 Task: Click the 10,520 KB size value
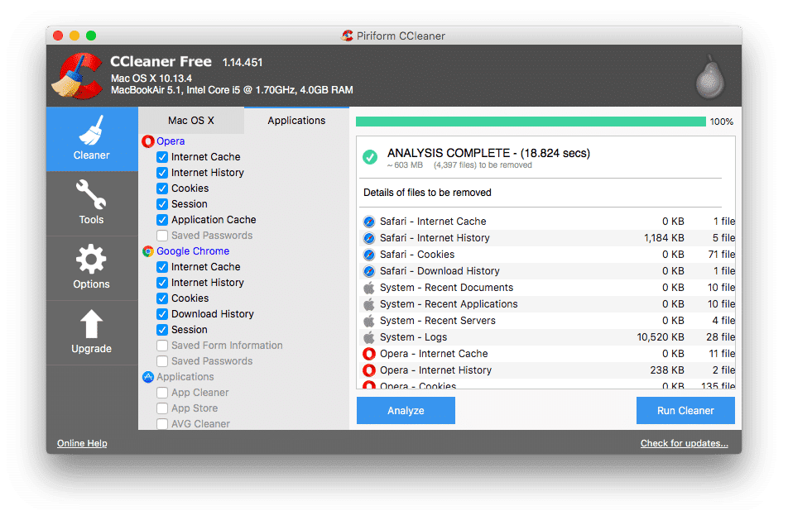click(x=661, y=337)
